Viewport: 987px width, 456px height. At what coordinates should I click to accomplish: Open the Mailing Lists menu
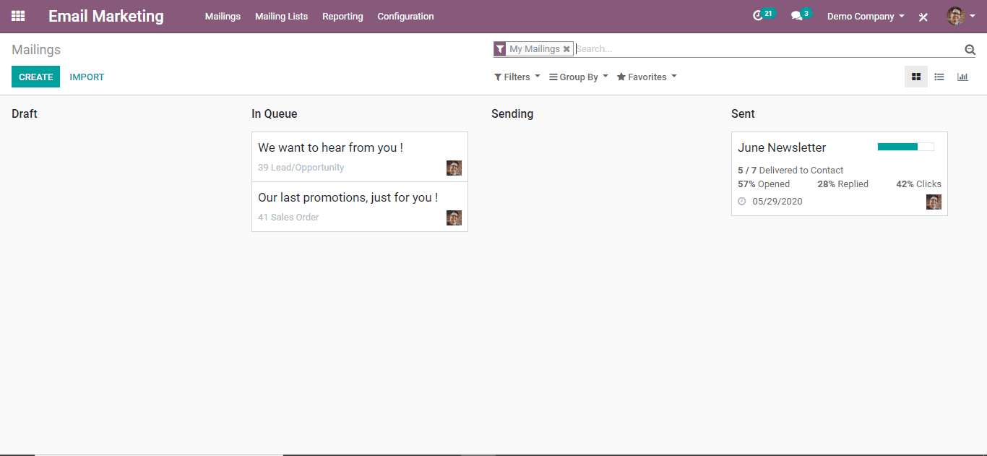pyautogui.click(x=281, y=16)
